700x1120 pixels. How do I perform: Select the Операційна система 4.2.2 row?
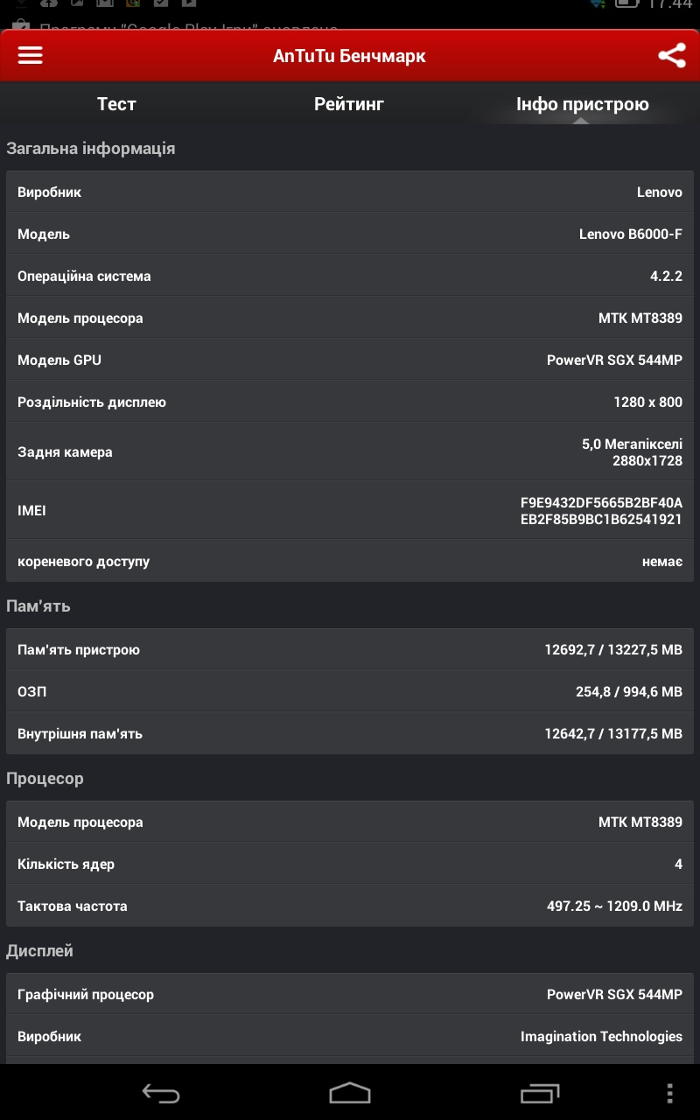coord(350,276)
